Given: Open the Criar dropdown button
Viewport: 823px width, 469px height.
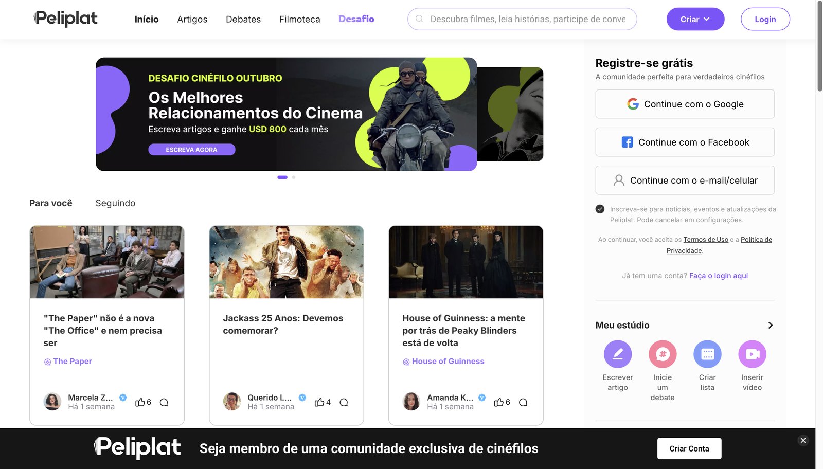Looking at the screenshot, I should coord(695,19).
